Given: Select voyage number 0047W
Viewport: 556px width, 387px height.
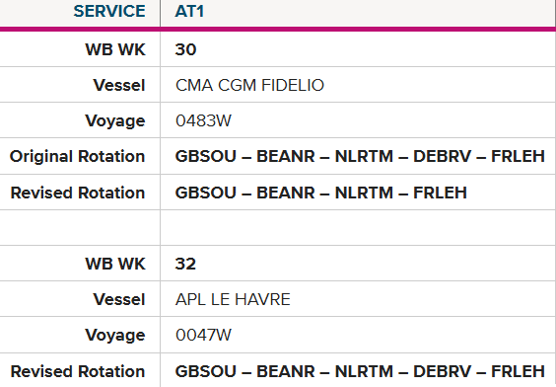Looking at the screenshot, I should click(x=203, y=335).
